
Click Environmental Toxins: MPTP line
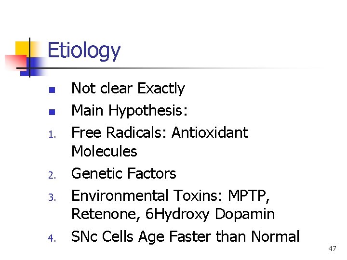click(171, 195)
